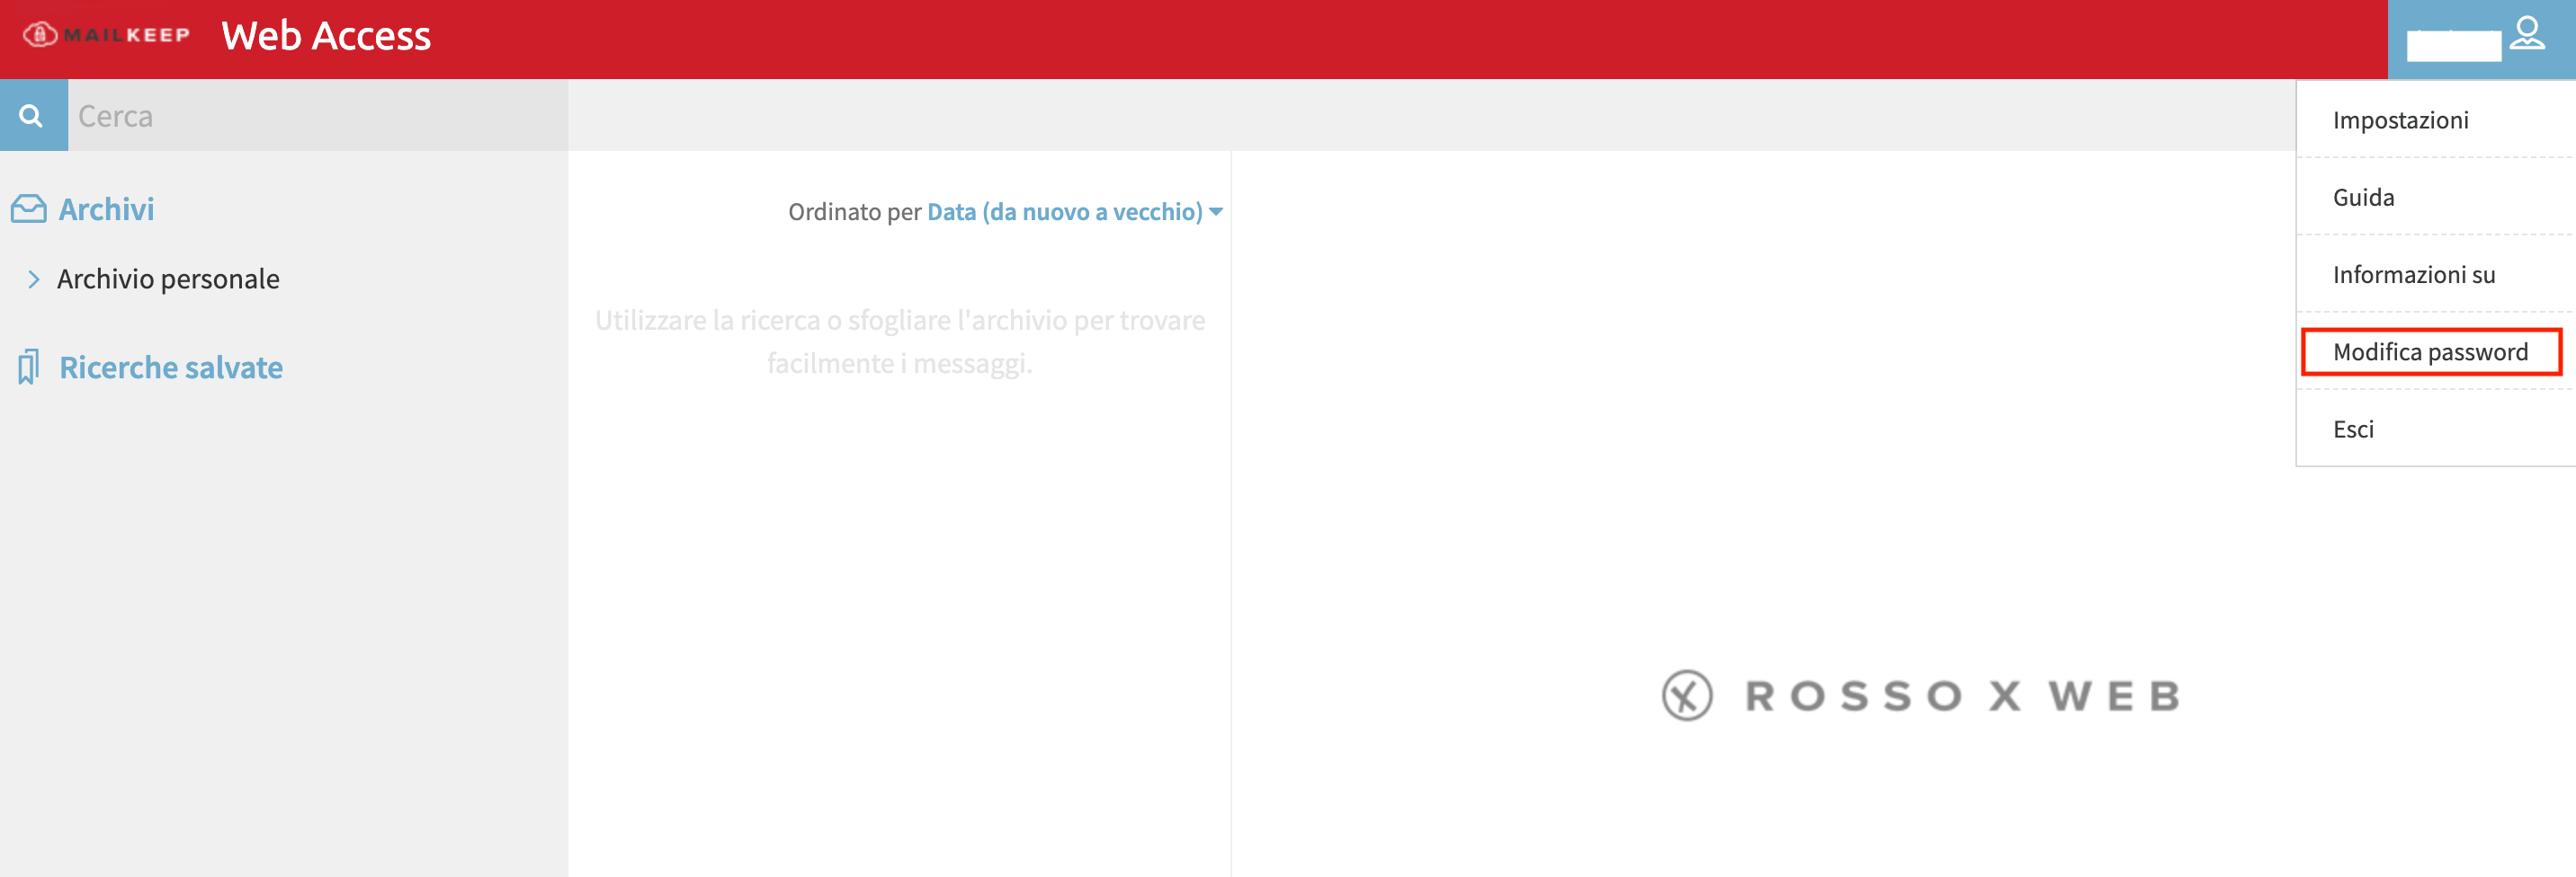Screen dimensions: 2576x877
Task: Click the Web Access title
Action: click(326, 36)
